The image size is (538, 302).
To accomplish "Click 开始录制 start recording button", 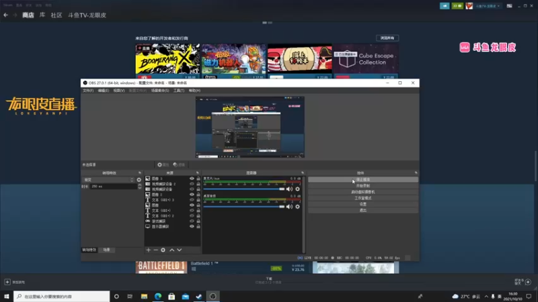I will 363,186.
